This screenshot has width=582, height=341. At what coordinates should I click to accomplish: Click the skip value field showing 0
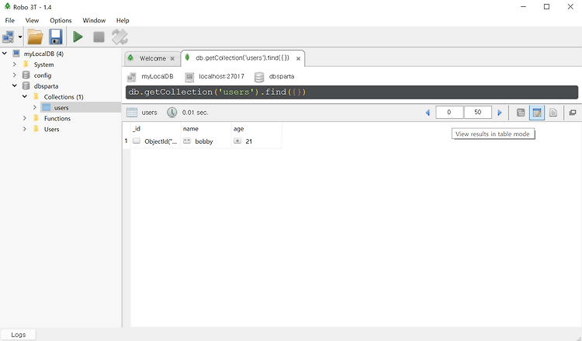point(449,112)
